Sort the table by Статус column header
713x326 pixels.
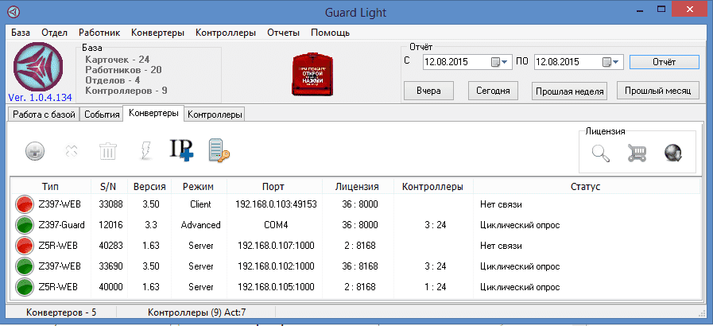coord(584,187)
